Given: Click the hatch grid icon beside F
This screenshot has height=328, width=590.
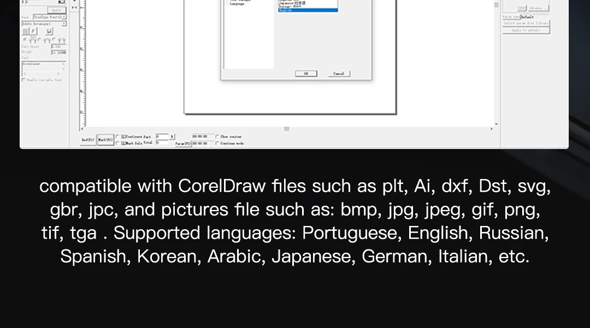Looking at the screenshot, I should 26,31.
